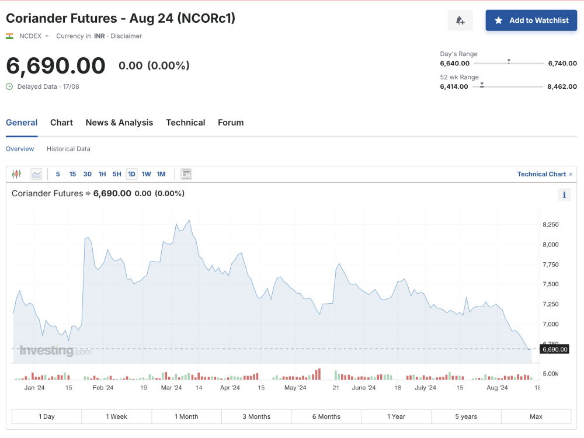Select the 1 Day time range
The height and width of the screenshot is (438, 584).
(x=47, y=416)
